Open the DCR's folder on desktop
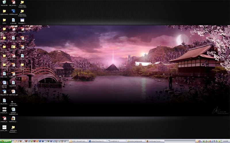230x143 pixels. pos(4,20)
